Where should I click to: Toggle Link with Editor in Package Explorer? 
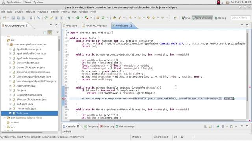tap(50, 33)
